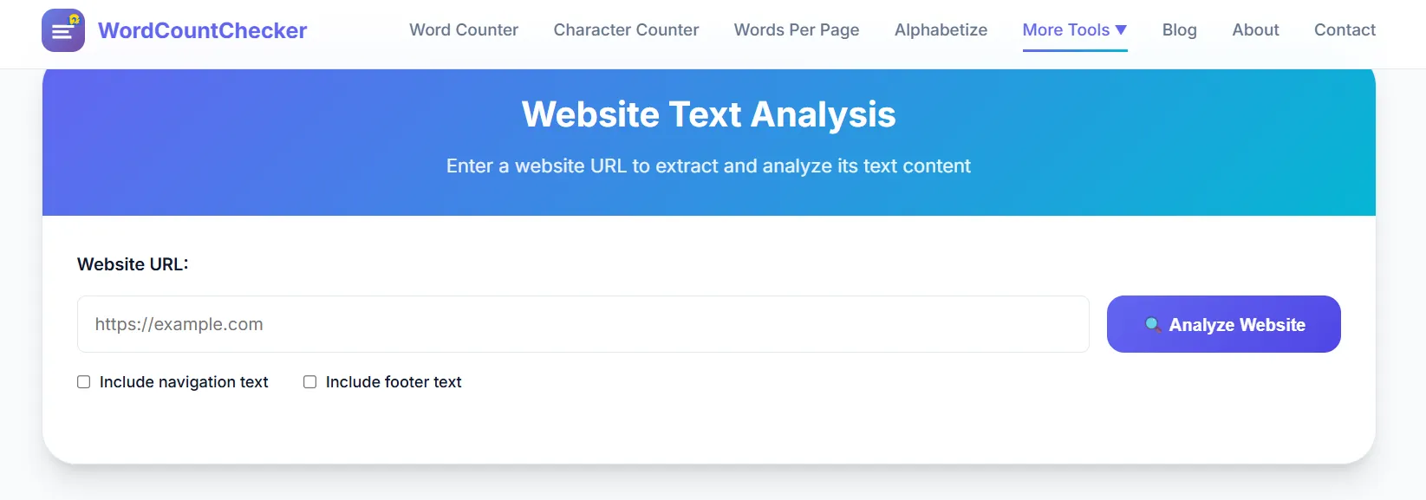Image resolution: width=1426 pixels, height=500 pixels.
Task: Click the Website Text Analysis heading
Action: (x=709, y=114)
